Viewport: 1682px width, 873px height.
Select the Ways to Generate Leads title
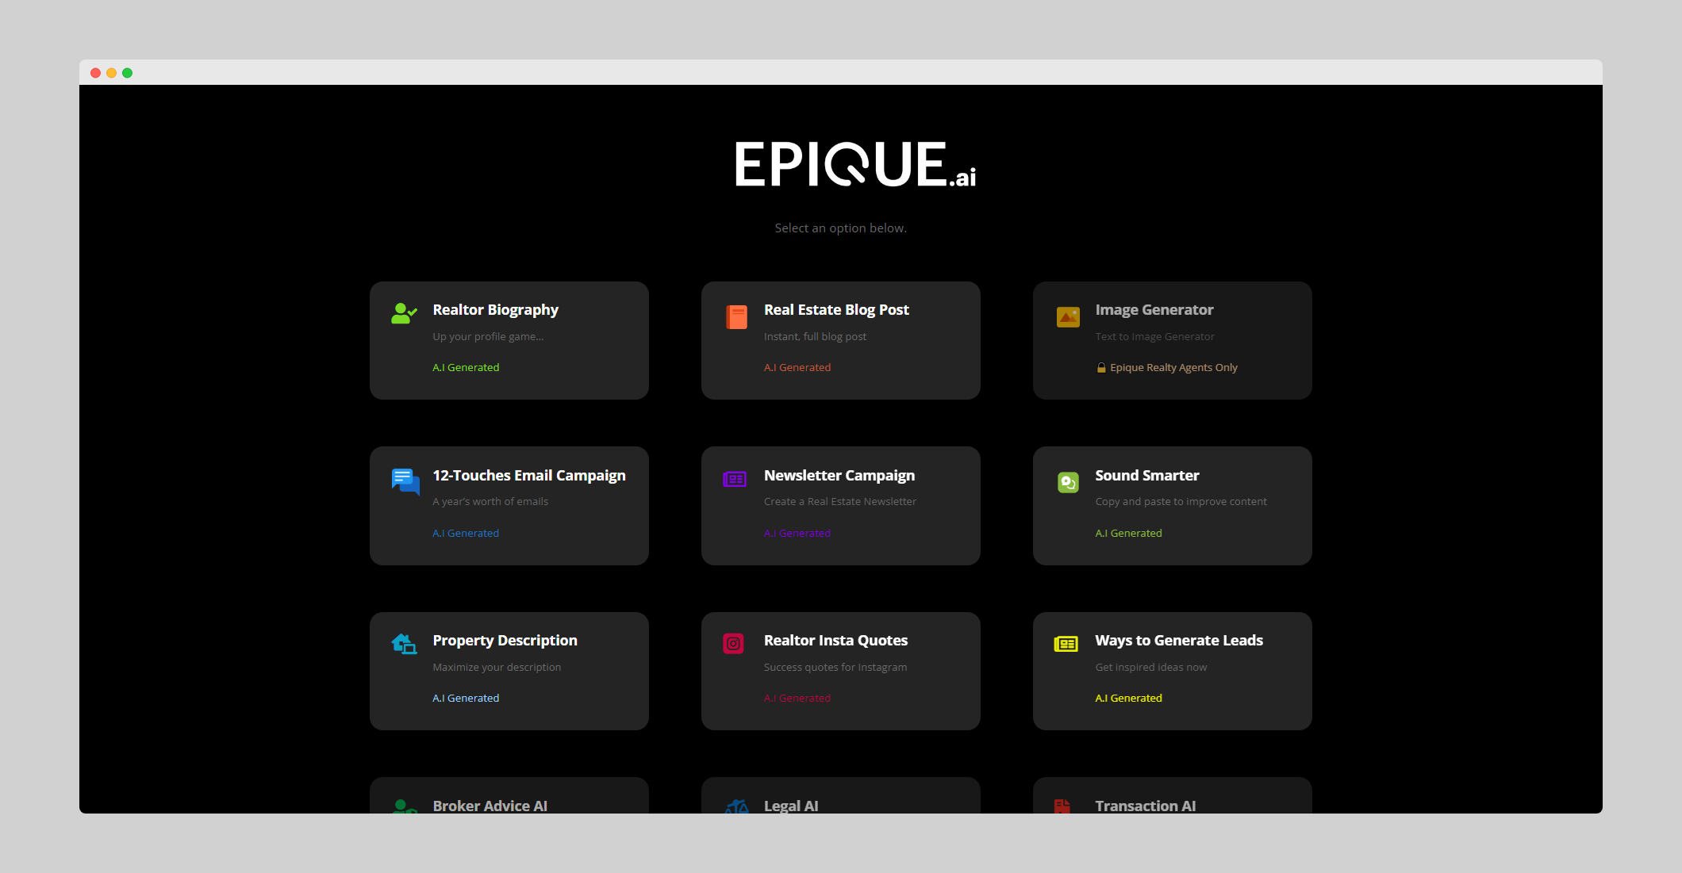point(1179,641)
